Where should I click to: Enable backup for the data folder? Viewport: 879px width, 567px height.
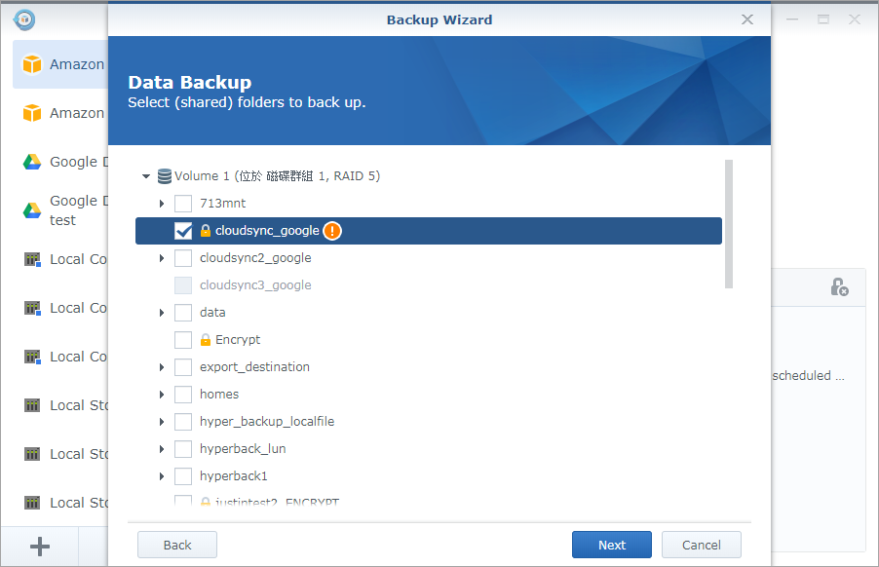182,312
